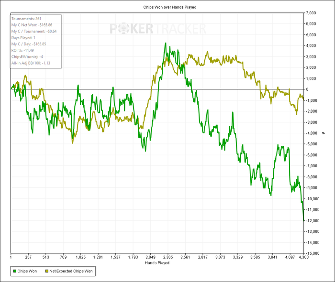This screenshot has width=335, height=282.
Task: Click the chart title Chips Won over Hands Played
Action: click(x=170, y=7)
